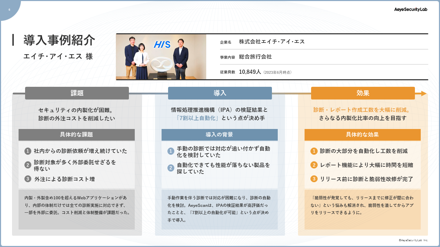Click number 2 badge beside 自動化できても性能が落ちない製品
This screenshot has height=247, width=440.
pyautogui.click(x=171, y=168)
